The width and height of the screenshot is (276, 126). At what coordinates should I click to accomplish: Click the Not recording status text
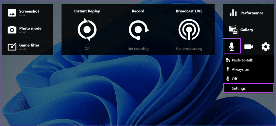[138, 49]
